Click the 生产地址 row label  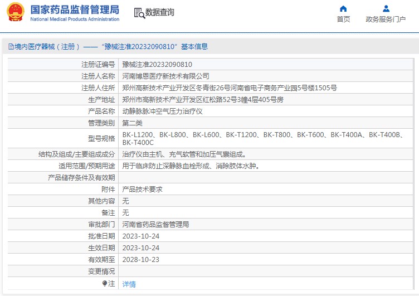[x=101, y=100]
